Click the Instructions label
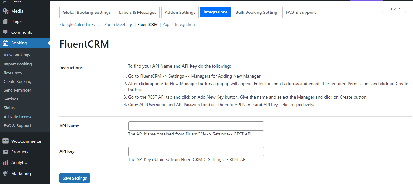This screenshot has height=184, width=413. 71,68
